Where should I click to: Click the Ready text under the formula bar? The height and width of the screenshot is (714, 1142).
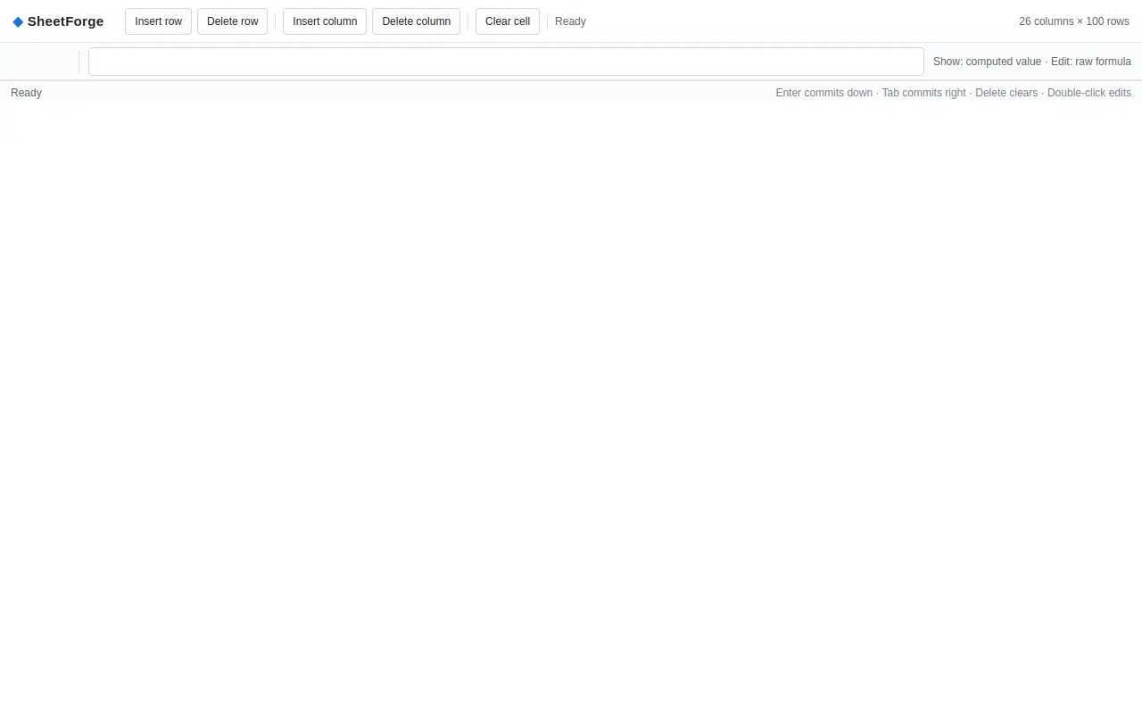[x=26, y=93]
